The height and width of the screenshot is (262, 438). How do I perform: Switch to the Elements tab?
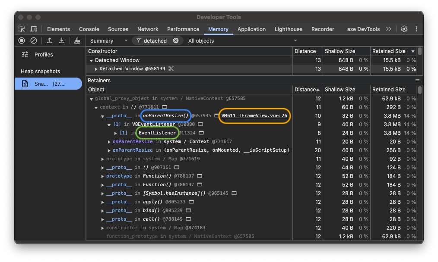58,29
